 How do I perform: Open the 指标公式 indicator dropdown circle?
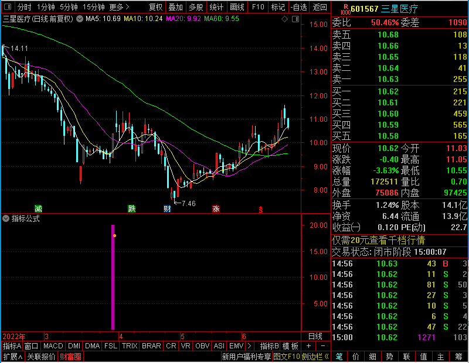coord(6,219)
